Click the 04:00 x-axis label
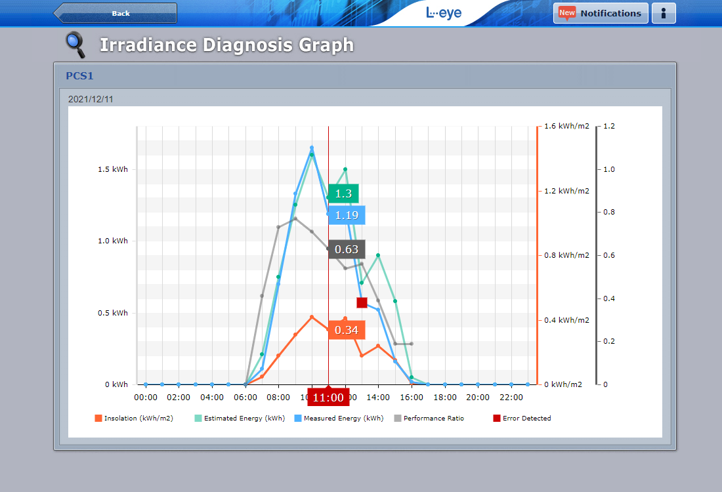Screen dimensions: 722x492 click(x=212, y=397)
